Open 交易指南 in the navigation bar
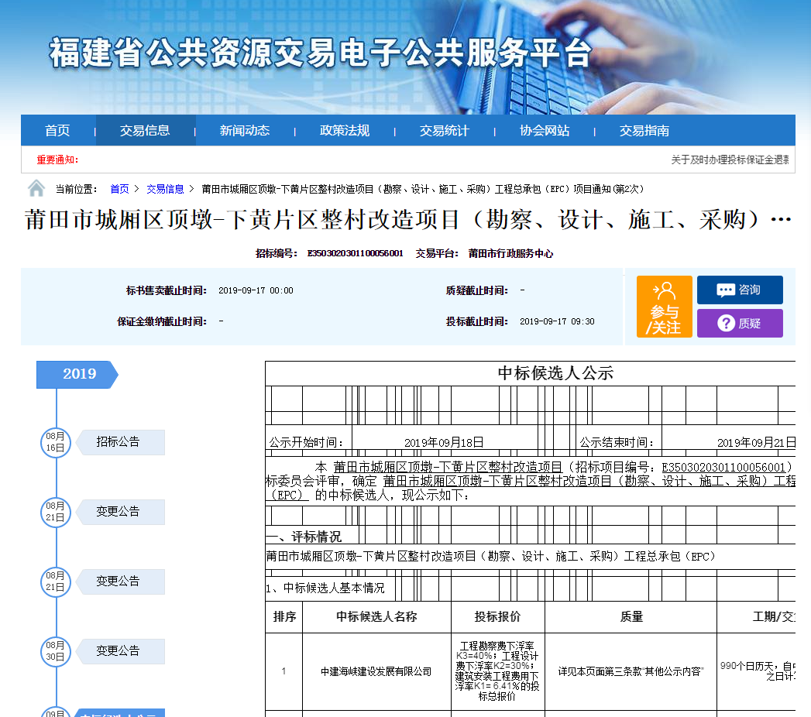 pos(644,130)
